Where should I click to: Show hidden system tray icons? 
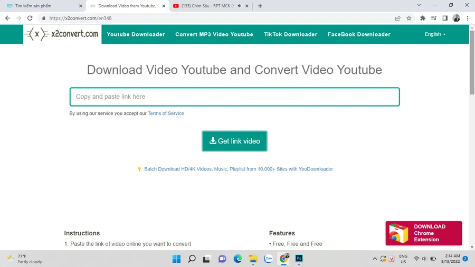(x=375, y=259)
